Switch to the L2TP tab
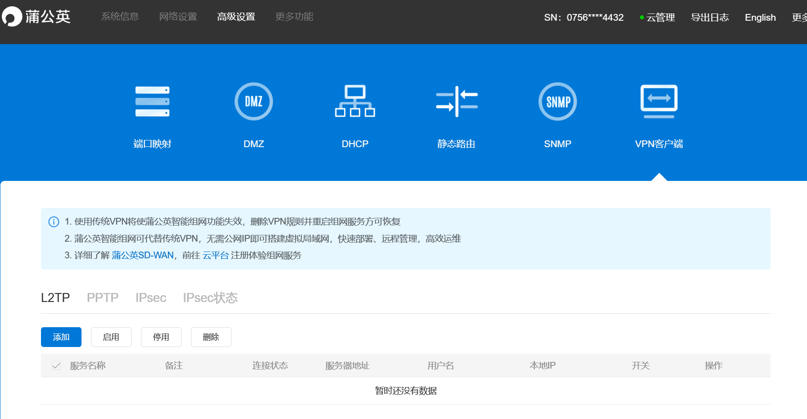The height and width of the screenshot is (419, 807). 55,297
